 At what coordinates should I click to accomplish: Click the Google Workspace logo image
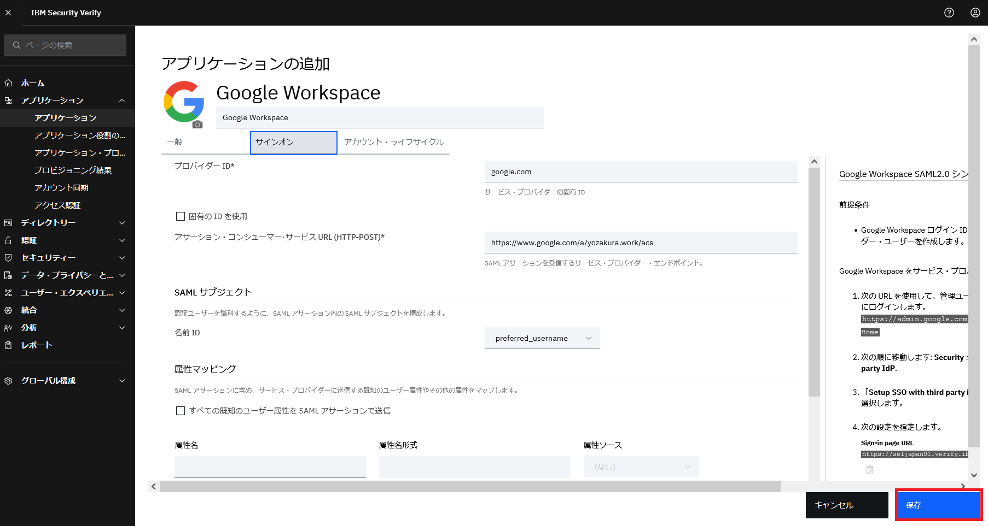point(184,102)
